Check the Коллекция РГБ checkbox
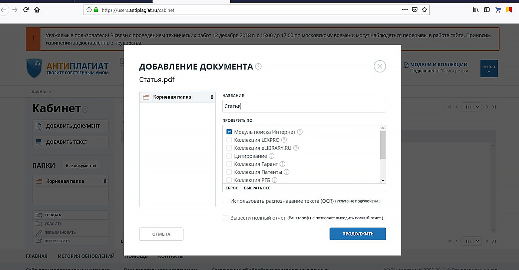This screenshot has height=270, width=519. [229, 180]
